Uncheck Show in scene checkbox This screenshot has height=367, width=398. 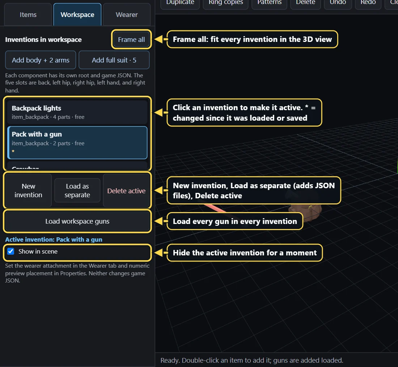tap(10, 251)
